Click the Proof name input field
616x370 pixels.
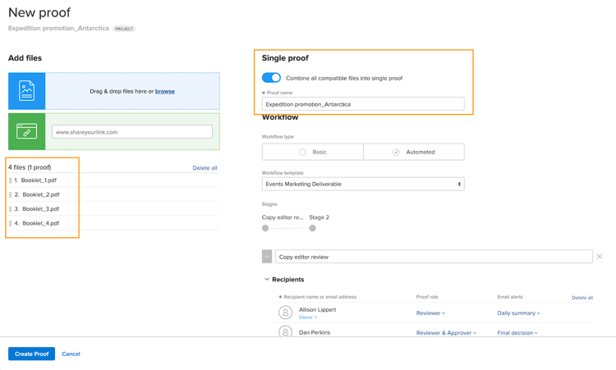(x=363, y=104)
